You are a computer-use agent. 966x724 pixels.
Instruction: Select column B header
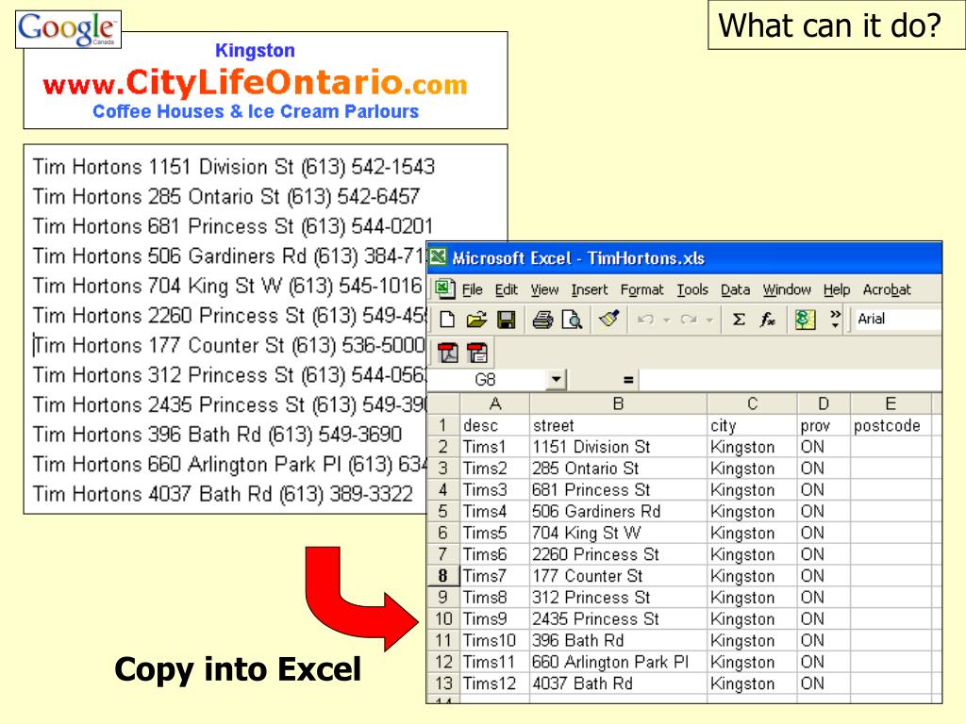coord(619,403)
